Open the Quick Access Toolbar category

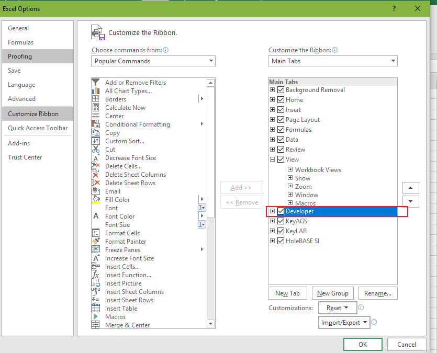(38, 128)
